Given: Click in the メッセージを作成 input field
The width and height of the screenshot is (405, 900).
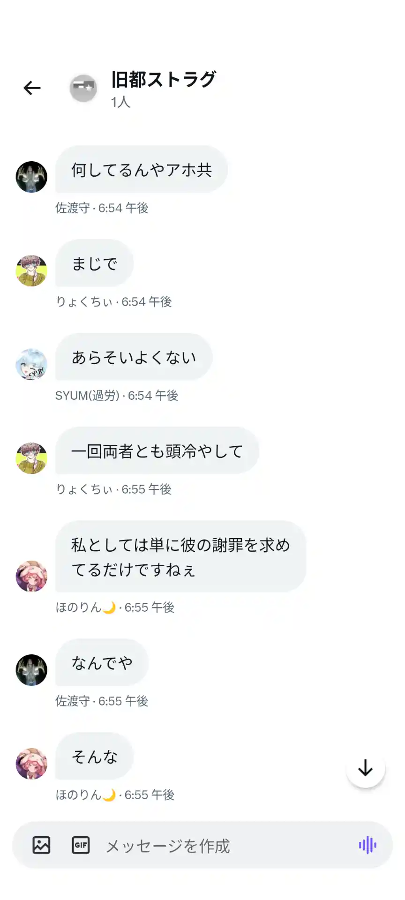Looking at the screenshot, I should pos(225,846).
